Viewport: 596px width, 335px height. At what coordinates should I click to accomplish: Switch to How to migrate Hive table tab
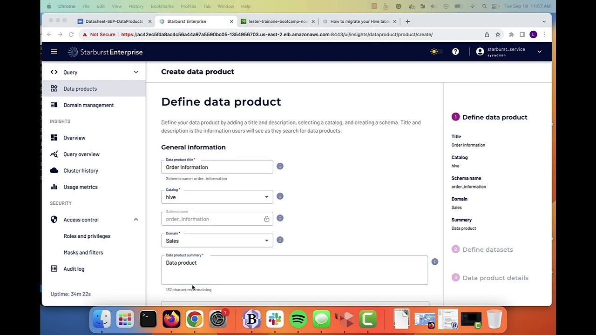[x=359, y=21]
